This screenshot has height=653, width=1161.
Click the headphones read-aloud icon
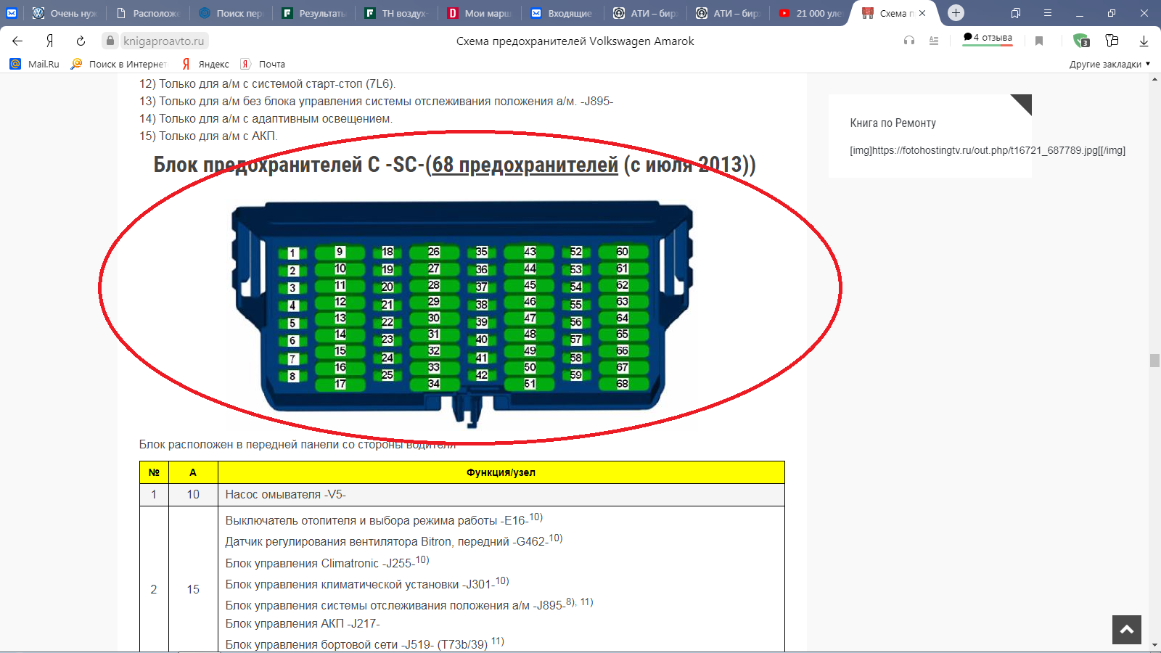tap(909, 41)
